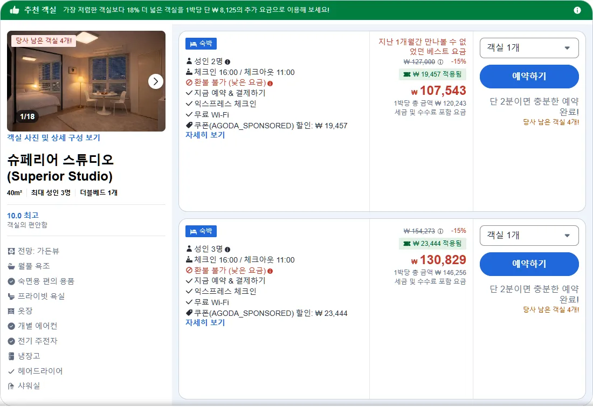Screen dimensions: 593x407
Task: Click red info icon in first 환불 불가 row
Action: point(270,83)
